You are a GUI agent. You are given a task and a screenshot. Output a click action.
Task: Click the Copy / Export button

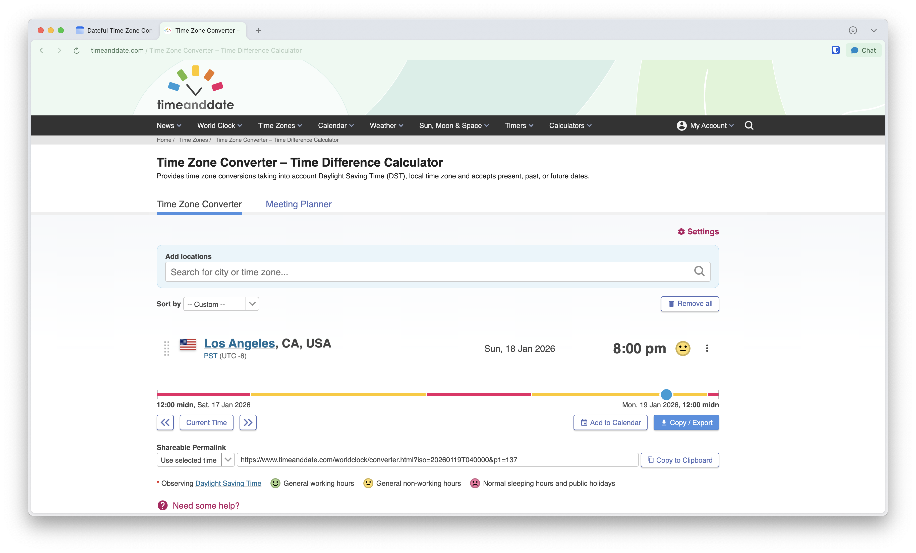(686, 423)
